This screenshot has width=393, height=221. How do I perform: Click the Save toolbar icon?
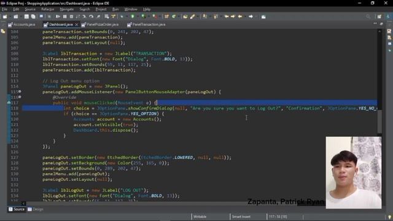26,17
